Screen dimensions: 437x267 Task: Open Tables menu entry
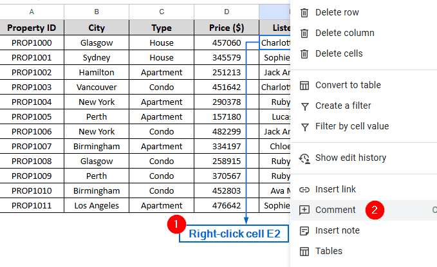pos(364,252)
